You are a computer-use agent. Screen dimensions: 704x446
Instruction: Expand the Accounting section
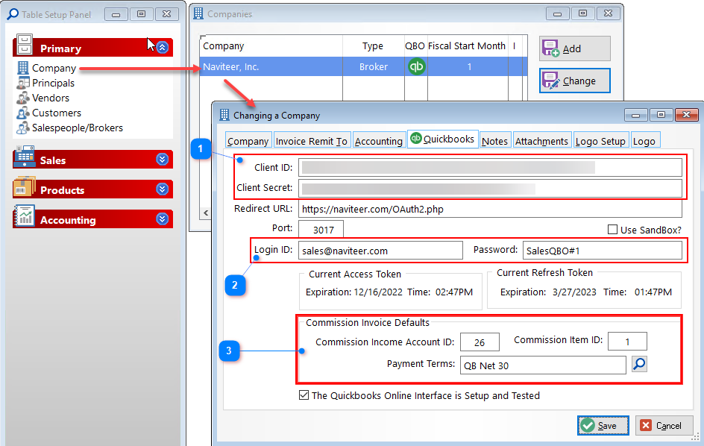pos(163,219)
